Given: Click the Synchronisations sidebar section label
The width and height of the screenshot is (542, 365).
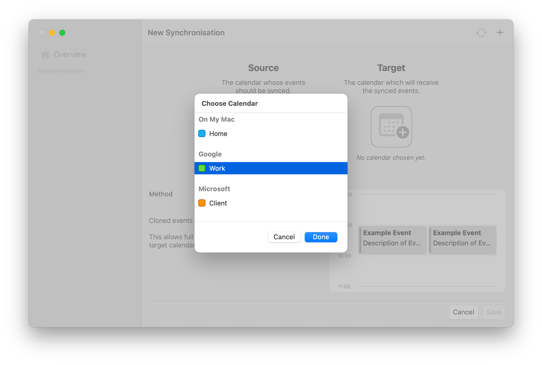Looking at the screenshot, I should (61, 71).
